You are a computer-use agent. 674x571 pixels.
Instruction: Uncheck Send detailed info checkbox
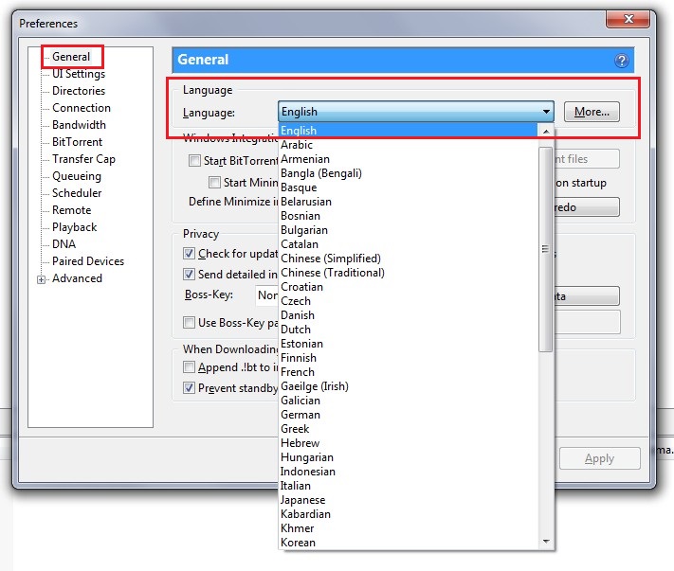189,274
